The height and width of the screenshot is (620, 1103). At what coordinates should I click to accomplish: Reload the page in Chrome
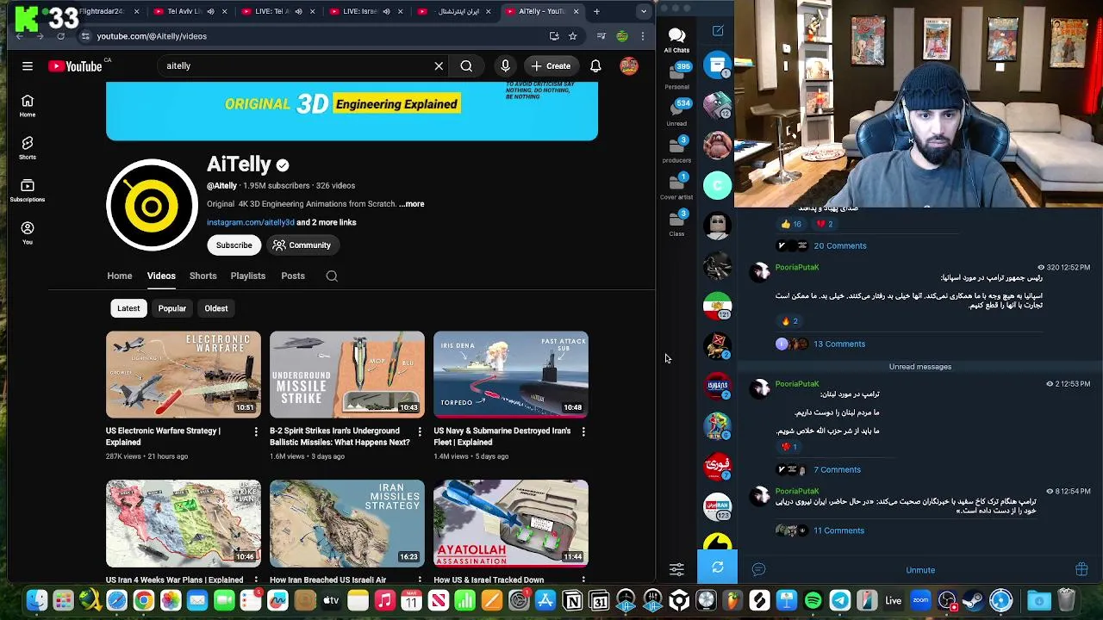click(x=60, y=36)
